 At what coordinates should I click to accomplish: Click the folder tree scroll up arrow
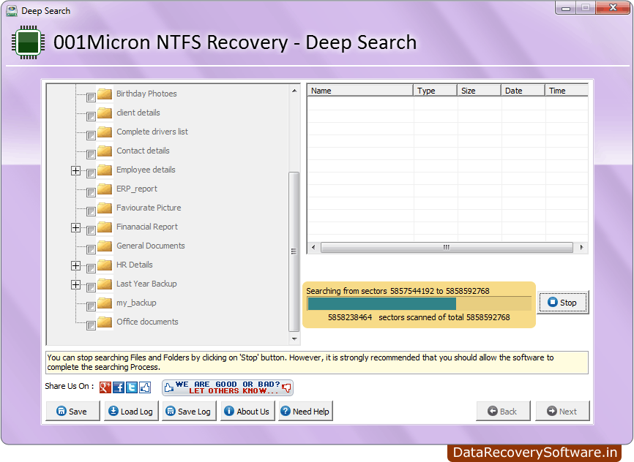coord(294,91)
